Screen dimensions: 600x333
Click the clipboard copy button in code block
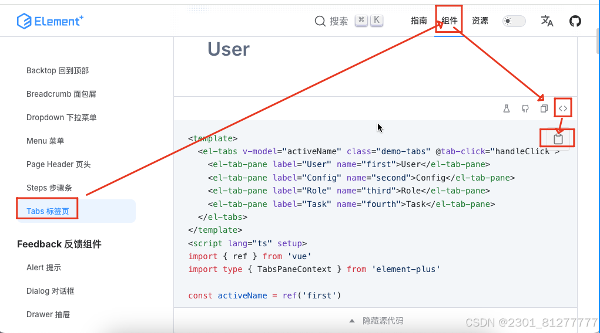tap(558, 138)
